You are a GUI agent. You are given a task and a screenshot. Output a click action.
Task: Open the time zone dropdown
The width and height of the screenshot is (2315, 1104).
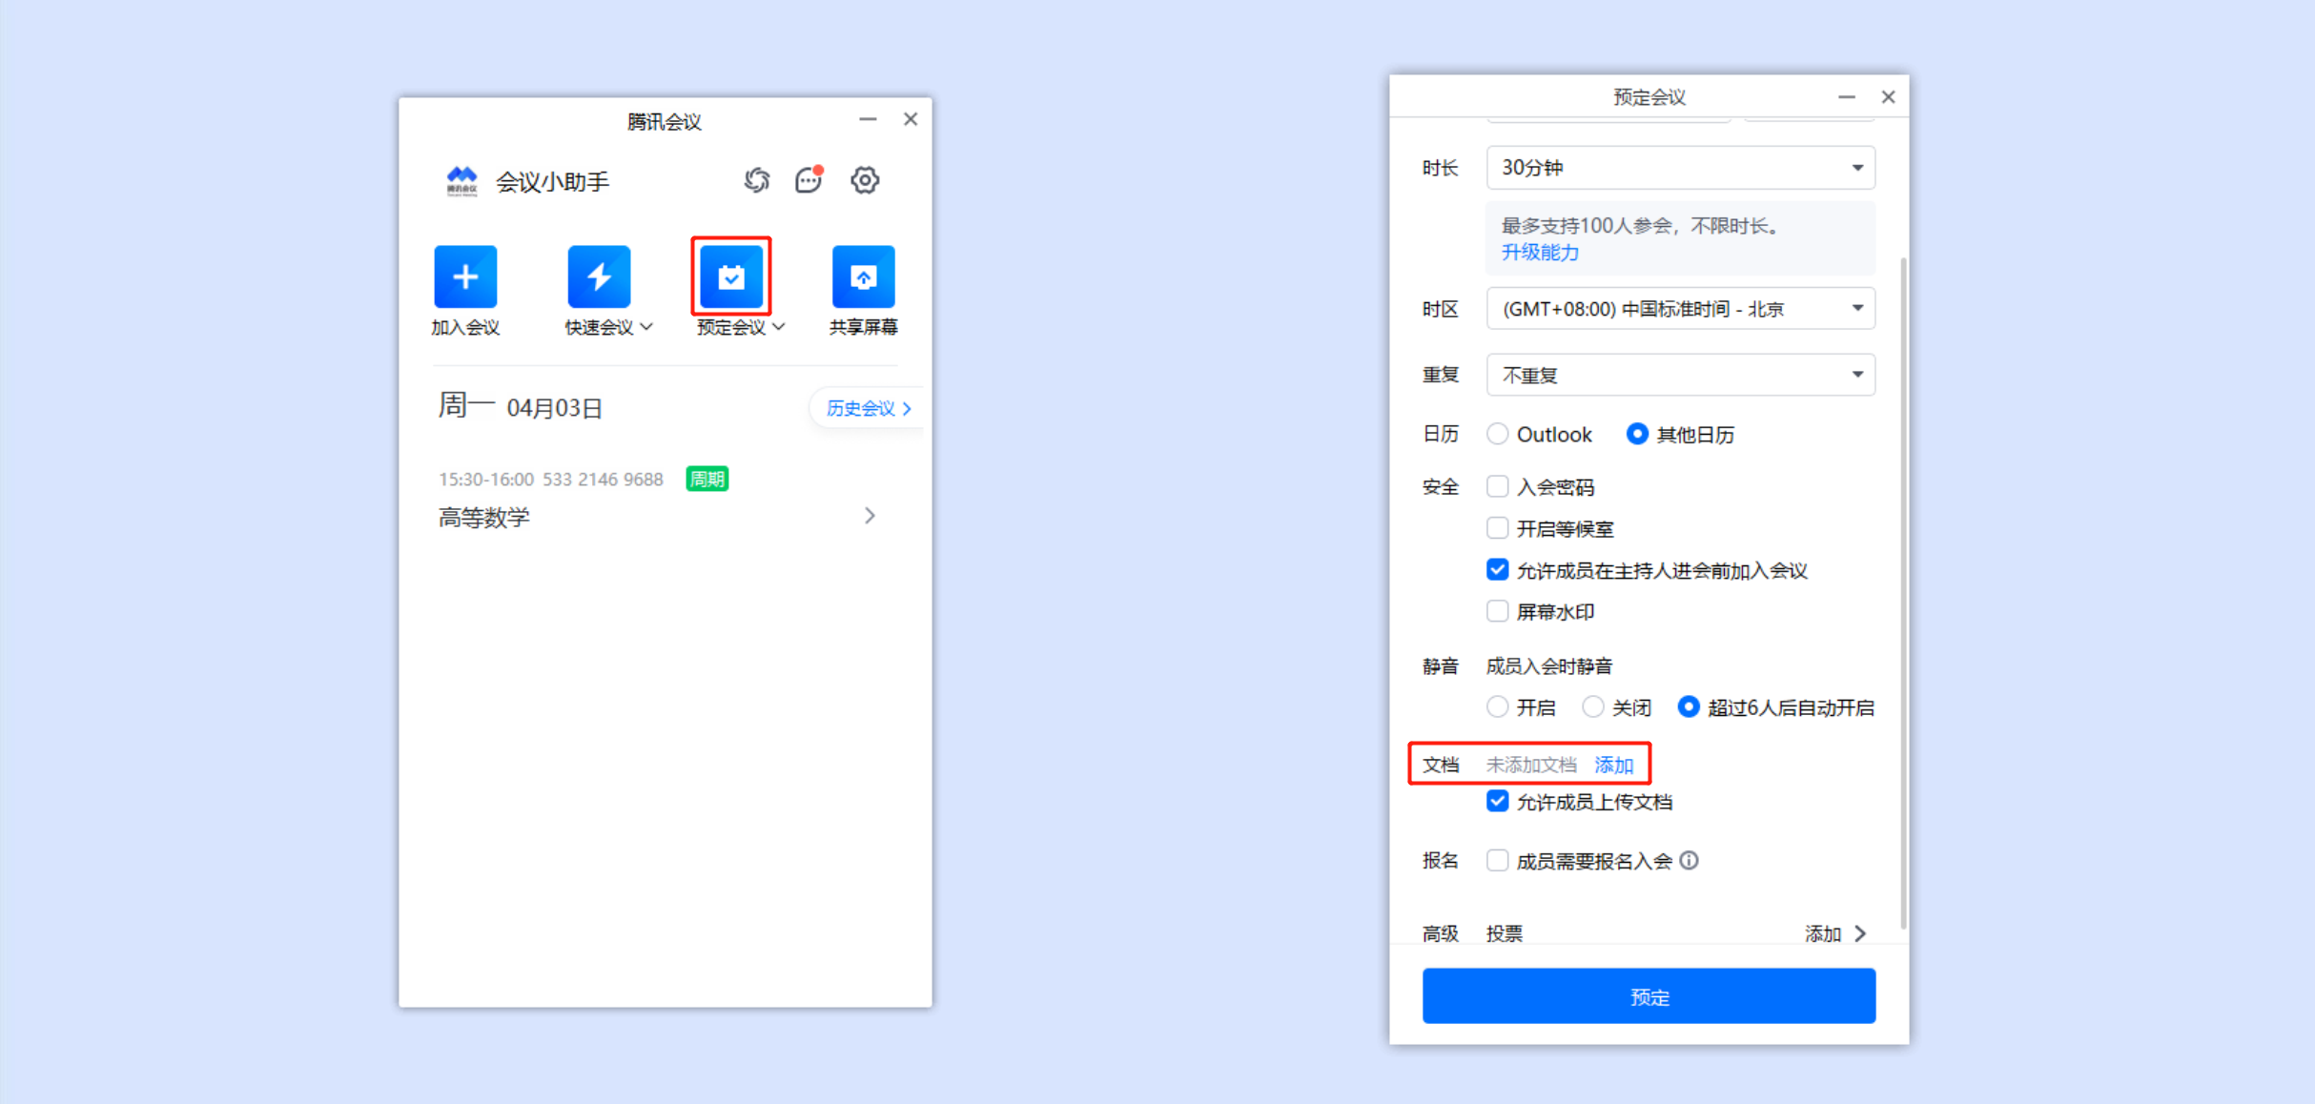[1681, 309]
